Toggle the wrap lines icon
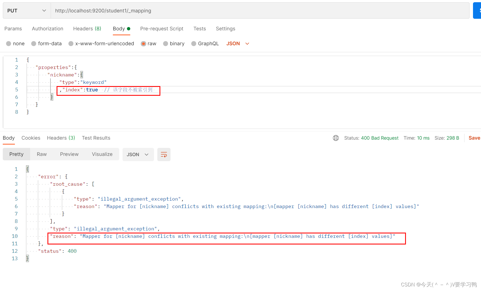481x290 pixels. tap(164, 155)
